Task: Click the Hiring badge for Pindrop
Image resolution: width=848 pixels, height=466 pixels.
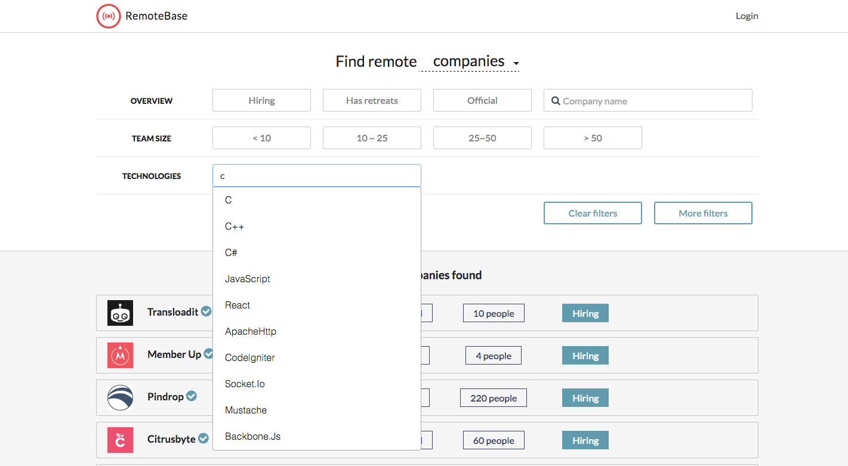Action: [585, 398]
